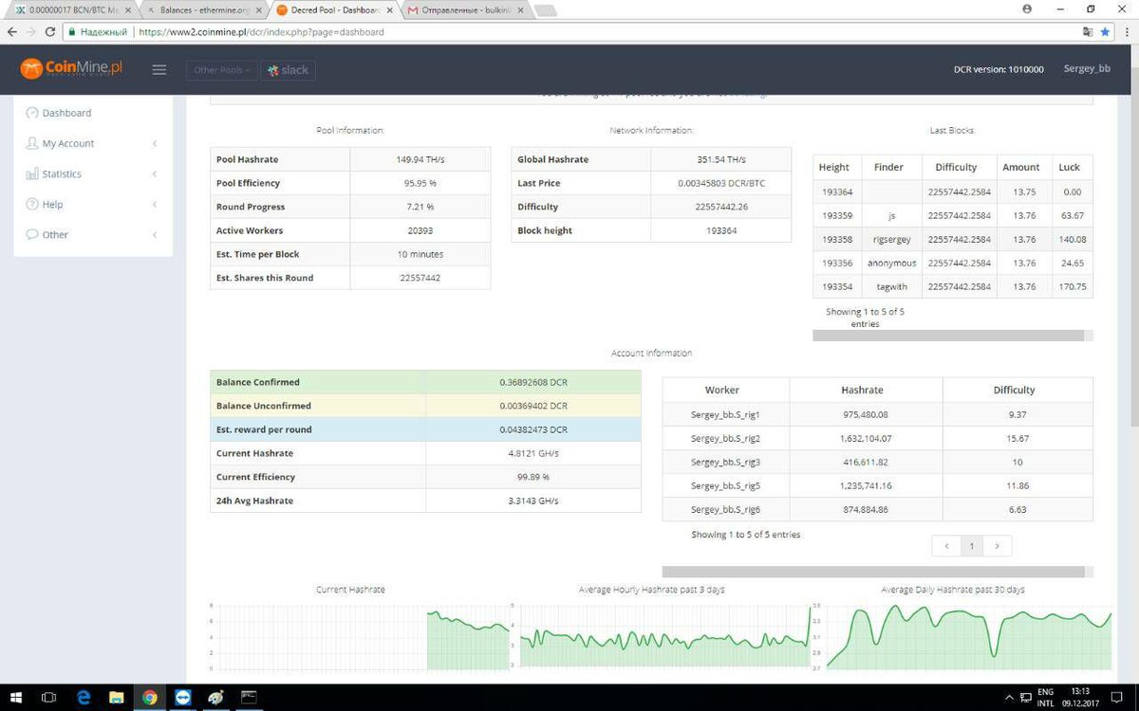Open Chrome three-dot menu
The width and height of the screenshot is (1139, 711).
(1126, 31)
